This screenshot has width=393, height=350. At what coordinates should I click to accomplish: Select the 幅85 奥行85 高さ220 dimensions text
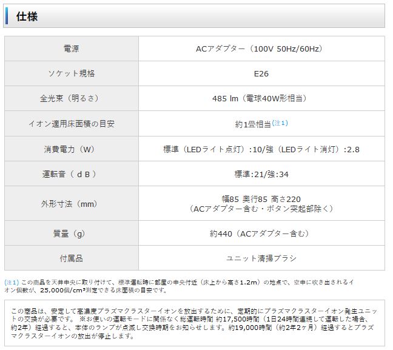click(x=261, y=199)
